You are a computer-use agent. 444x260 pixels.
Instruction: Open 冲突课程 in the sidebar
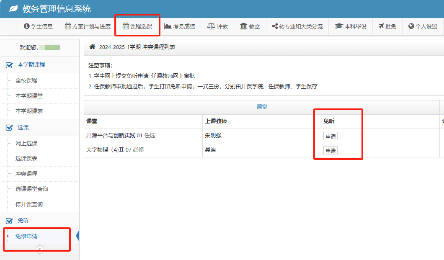pyautogui.click(x=26, y=174)
